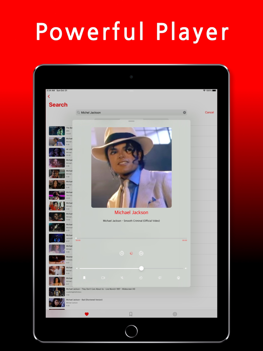
Task: Clear the search field with the x icon
Action: point(185,113)
